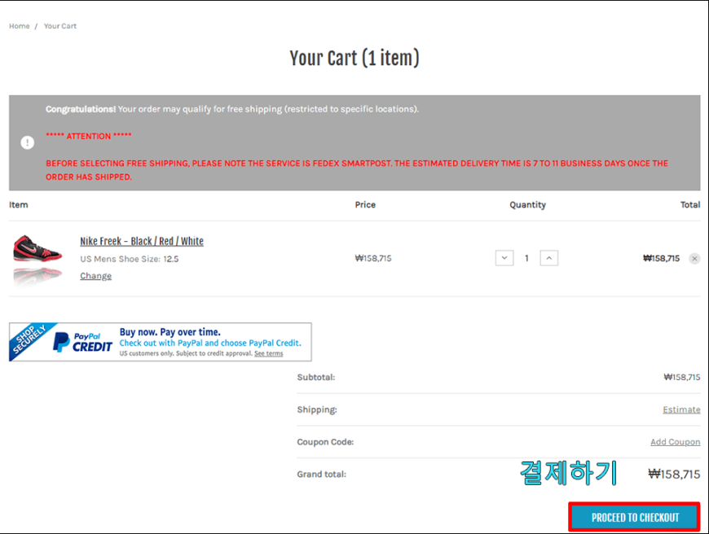Click the 'Quantity' column header
Screen dimensions: 709x534
tap(528, 204)
